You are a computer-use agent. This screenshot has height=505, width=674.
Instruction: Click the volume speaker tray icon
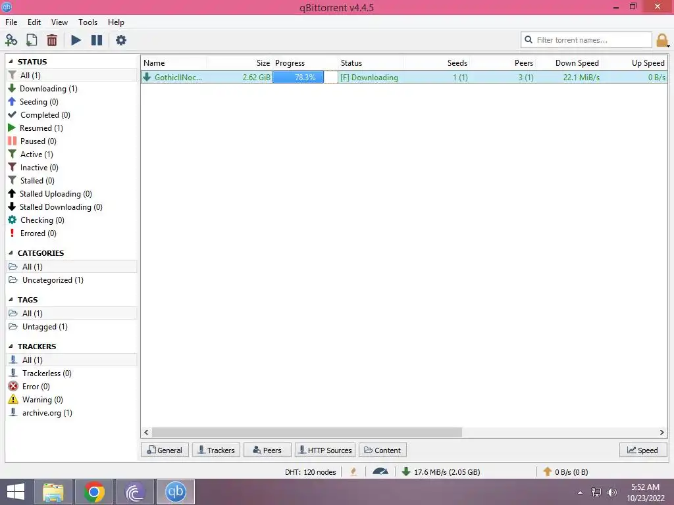(612, 492)
